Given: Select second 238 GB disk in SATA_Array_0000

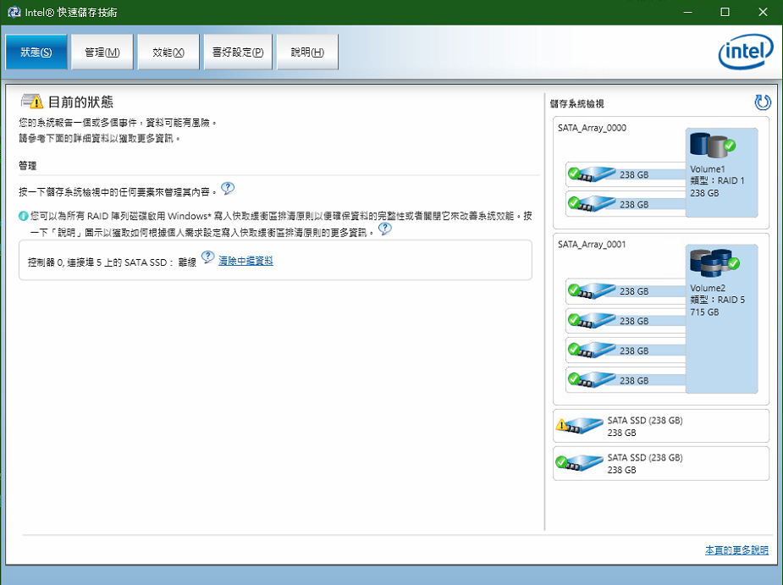Looking at the screenshot, I should pyautogui.click(x=626, y=204).
